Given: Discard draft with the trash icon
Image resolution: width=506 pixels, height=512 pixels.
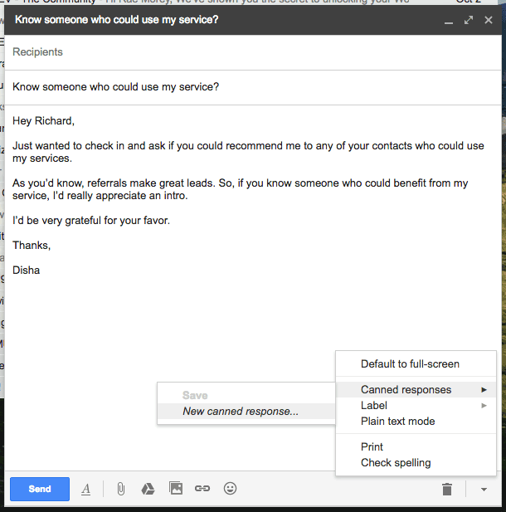Looking at the screenshot, I should (x=447, y=490).
